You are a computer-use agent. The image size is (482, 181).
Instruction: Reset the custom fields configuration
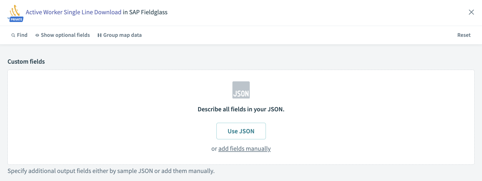coord(464,35)
